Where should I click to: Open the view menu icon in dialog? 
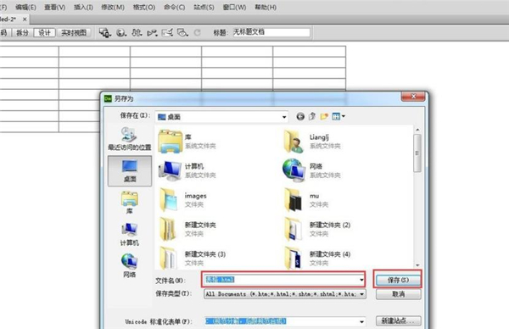pyautogui.click(x=338, y=116)
